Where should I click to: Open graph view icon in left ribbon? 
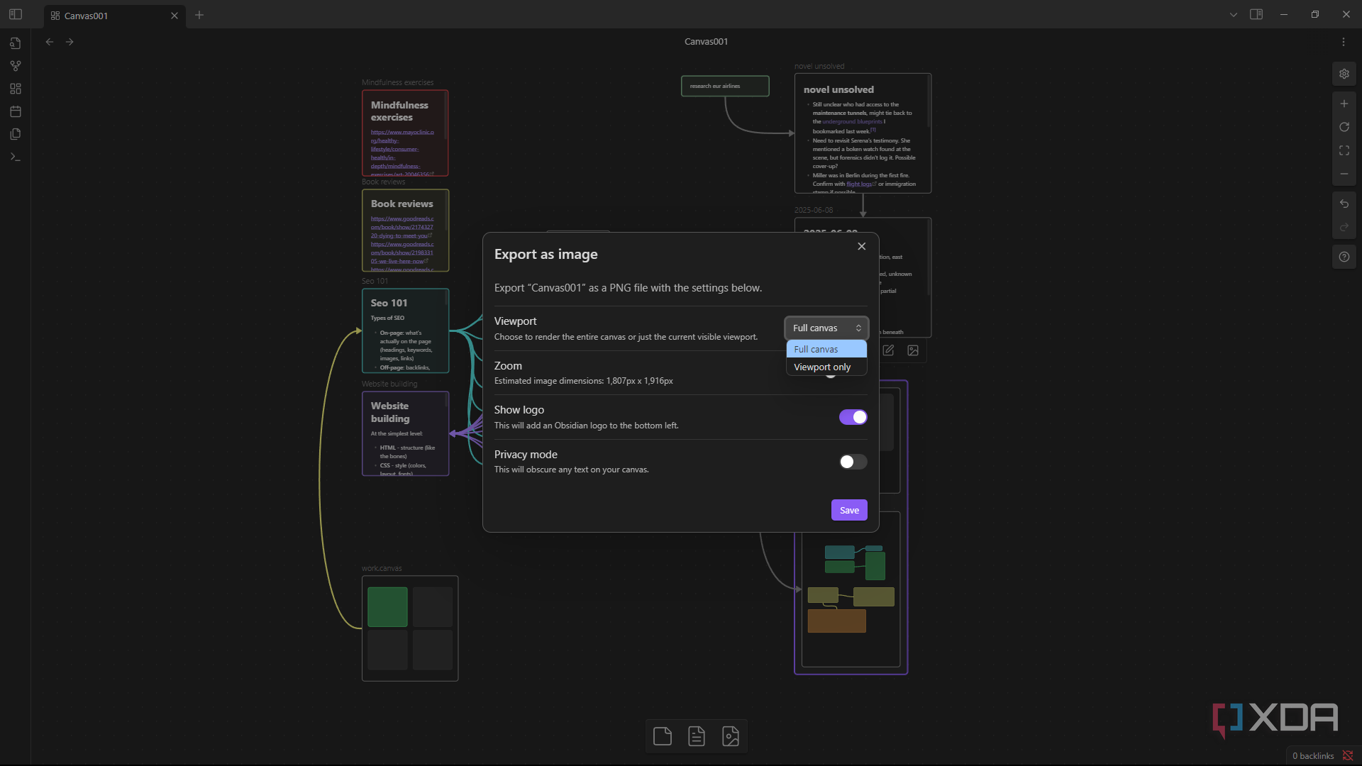(x=16, y=66)
